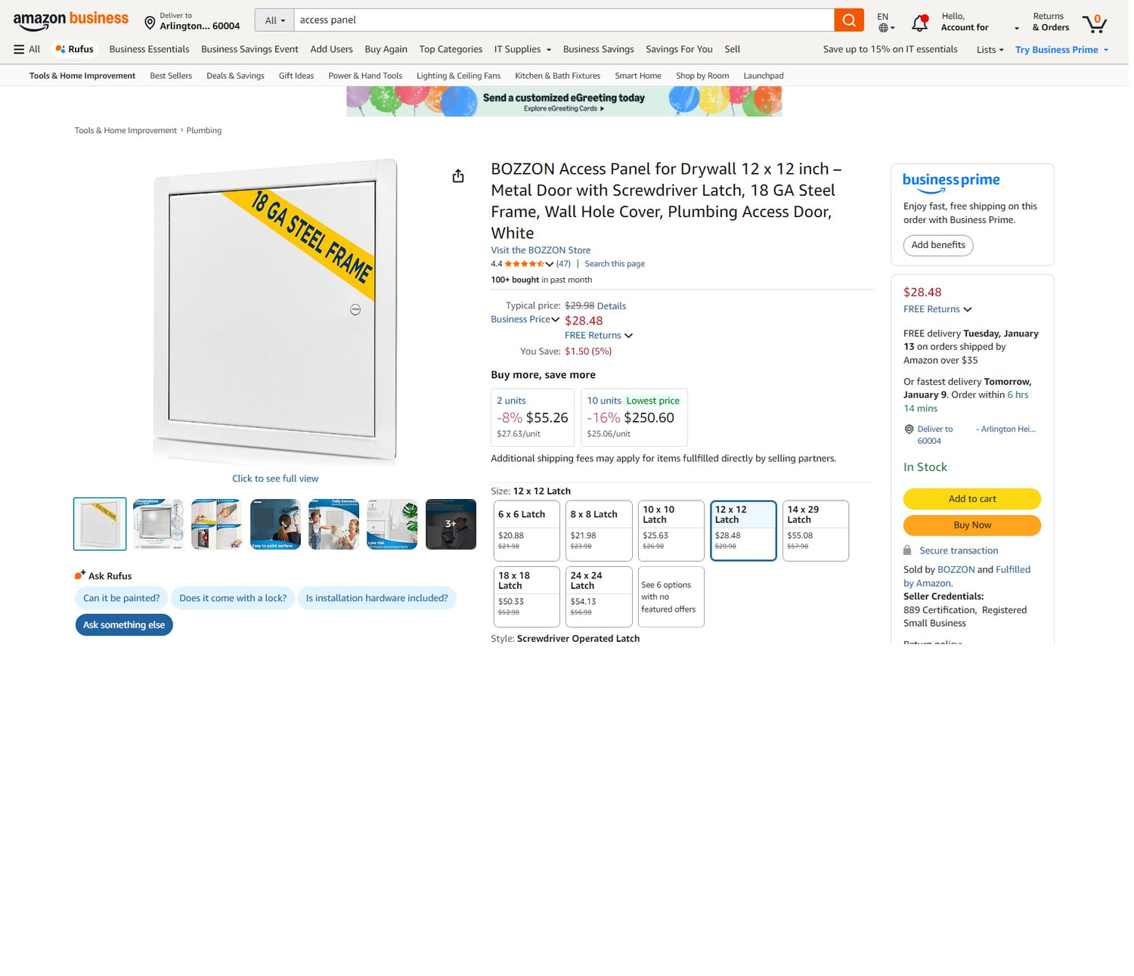Click the Add to cart button
Image resolution: width=1134 pixels, height=976 pixels.
pos(971,499)
